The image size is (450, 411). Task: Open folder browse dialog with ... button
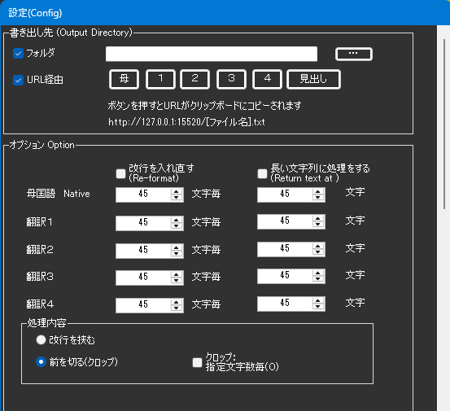(354, 54)
